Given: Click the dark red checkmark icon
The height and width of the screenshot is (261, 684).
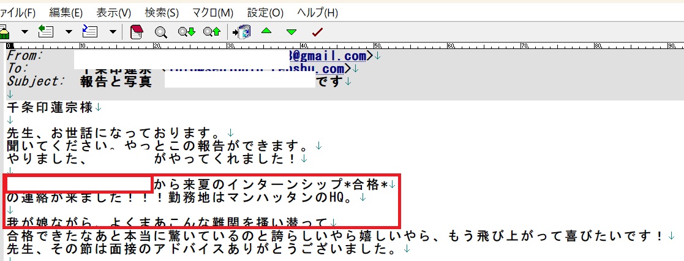Looking at the screenshot, I should tap(317, 32).
